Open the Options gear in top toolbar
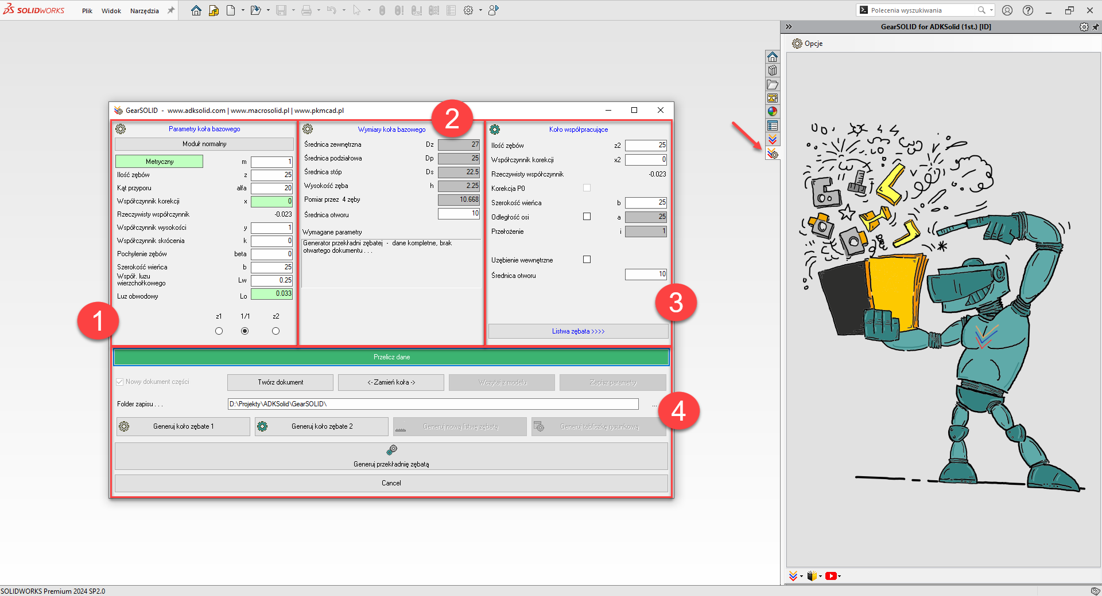This screenshot has height=596, width=1102. [x=468, y=10]
